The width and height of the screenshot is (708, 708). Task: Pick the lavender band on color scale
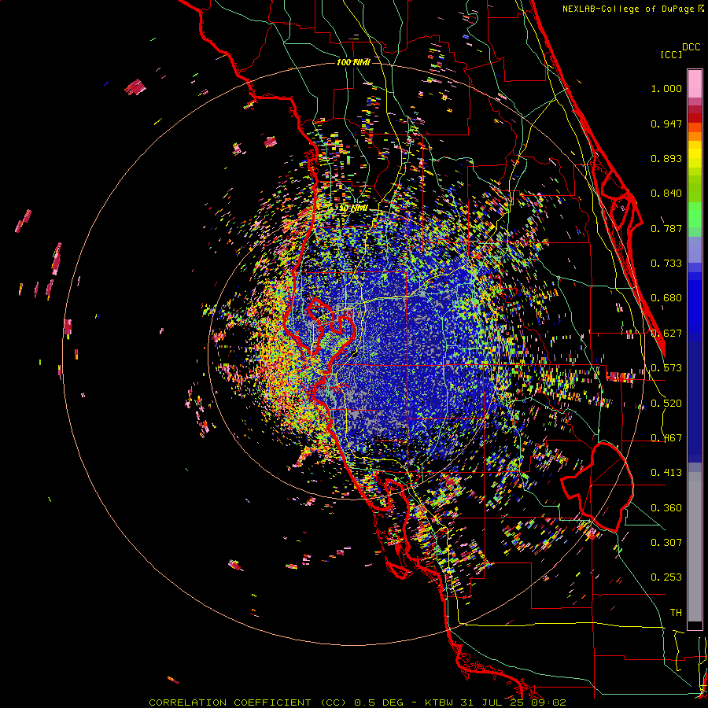click(695, 249)
